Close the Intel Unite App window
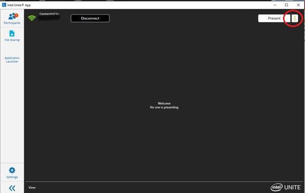The image size is (305, 193). pos(298,5)
